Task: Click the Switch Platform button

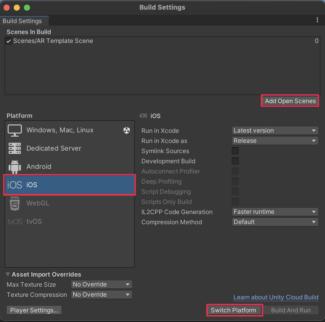Action: (x=233, y=310)
